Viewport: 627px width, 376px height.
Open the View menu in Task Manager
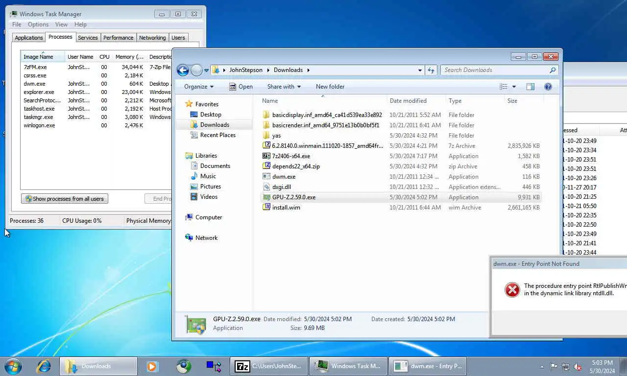pos(61,24)
